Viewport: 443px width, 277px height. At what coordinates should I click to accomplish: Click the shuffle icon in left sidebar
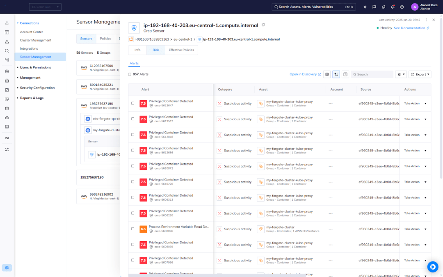coord(7,149)
